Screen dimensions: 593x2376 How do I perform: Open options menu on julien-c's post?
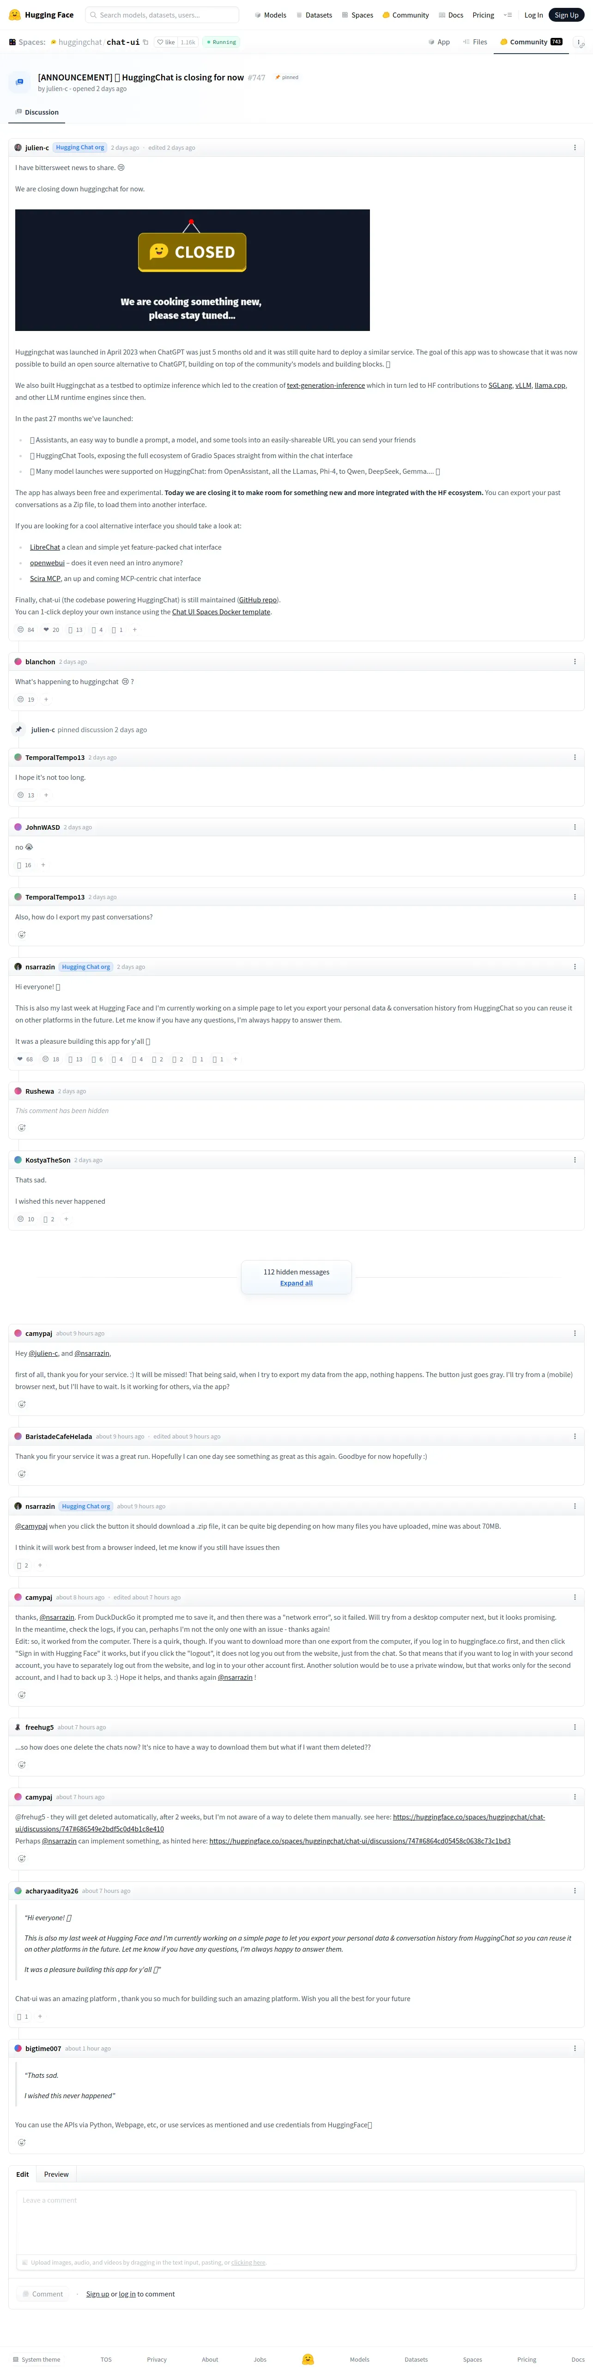(x=575, y=147)
